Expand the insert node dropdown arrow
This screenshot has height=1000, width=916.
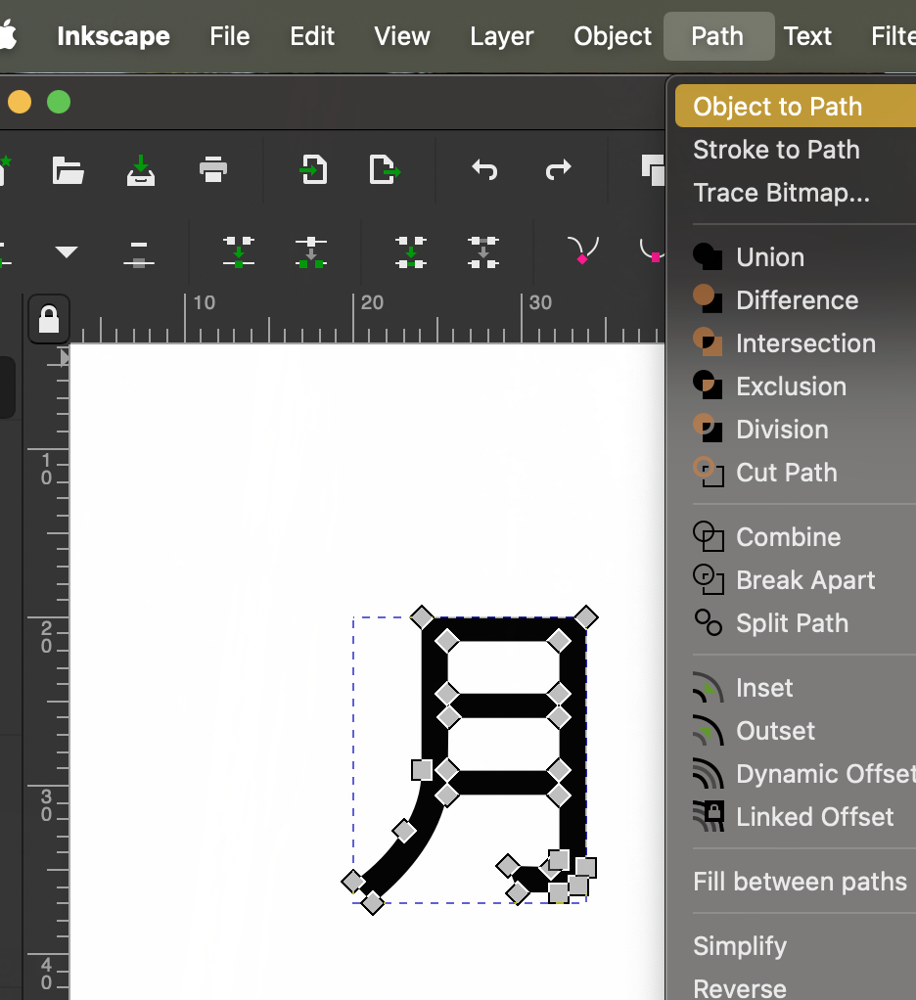click(67, 252)
